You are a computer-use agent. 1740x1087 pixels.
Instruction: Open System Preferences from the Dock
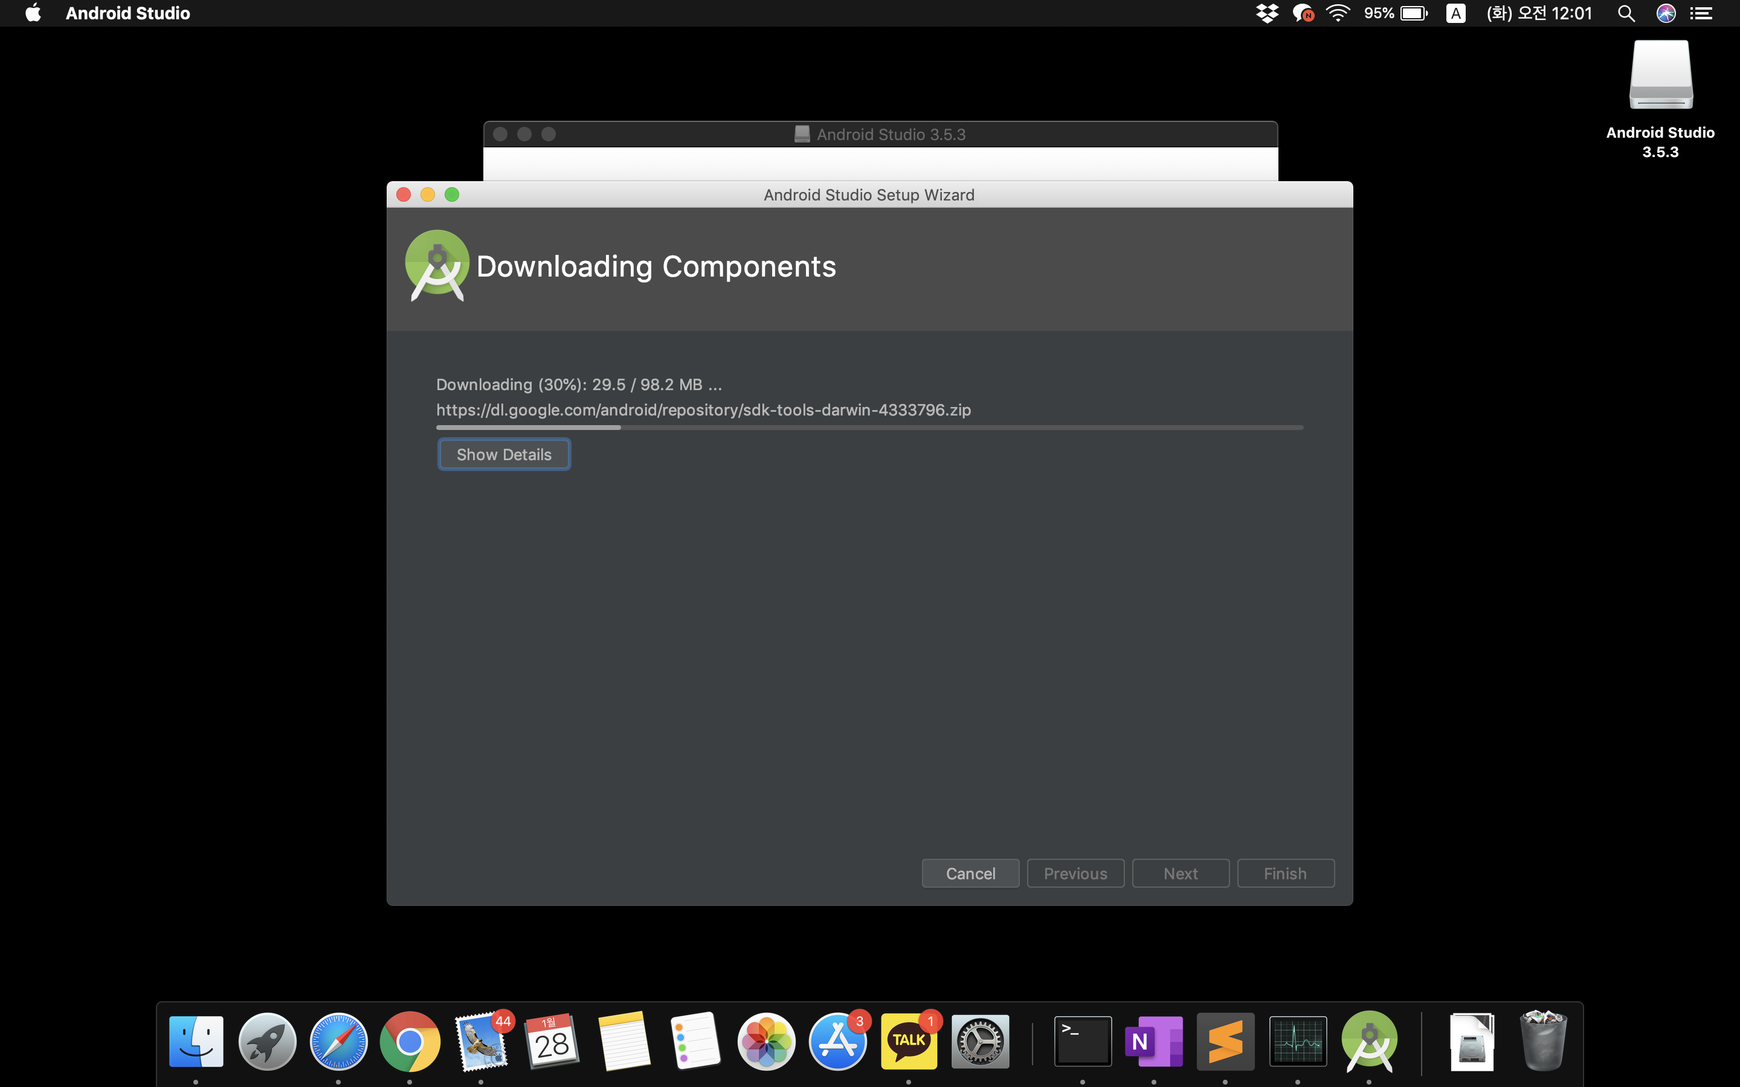(980, 1041)
